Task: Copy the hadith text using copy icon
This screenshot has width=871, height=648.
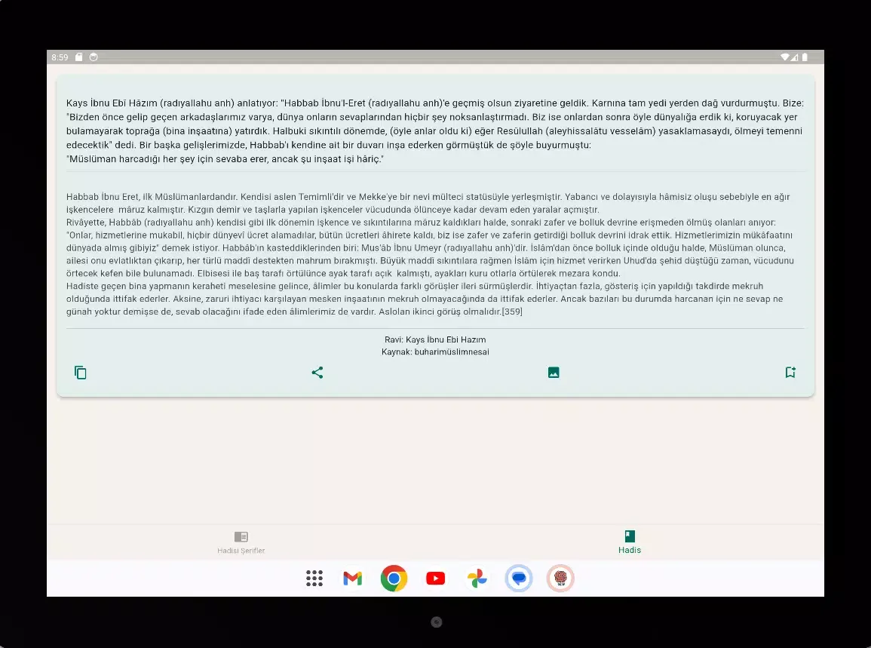Action: (81, 373)
